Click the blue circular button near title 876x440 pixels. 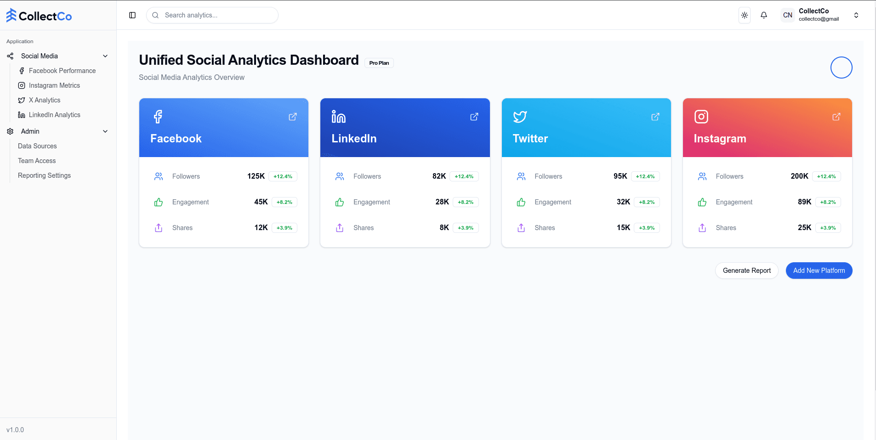841,68
